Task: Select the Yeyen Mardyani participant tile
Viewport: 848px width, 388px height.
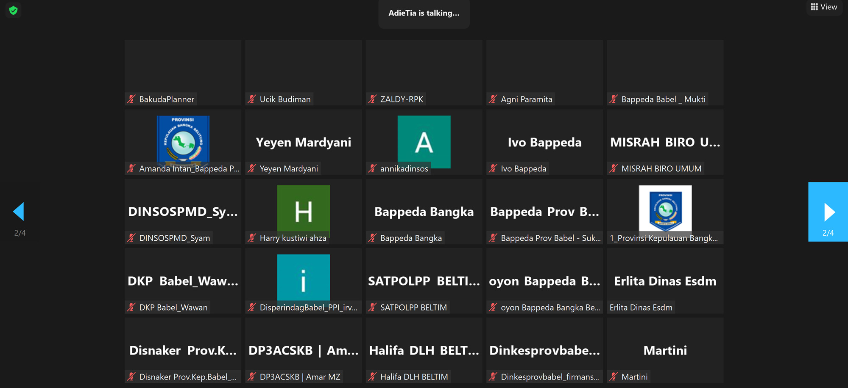Action: pos(303,142)
